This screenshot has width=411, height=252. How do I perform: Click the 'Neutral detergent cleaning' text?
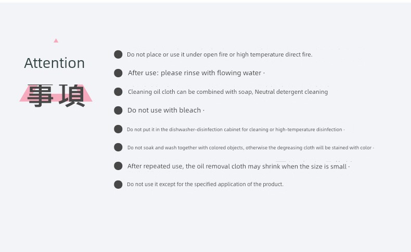click(x=291, y=92)
